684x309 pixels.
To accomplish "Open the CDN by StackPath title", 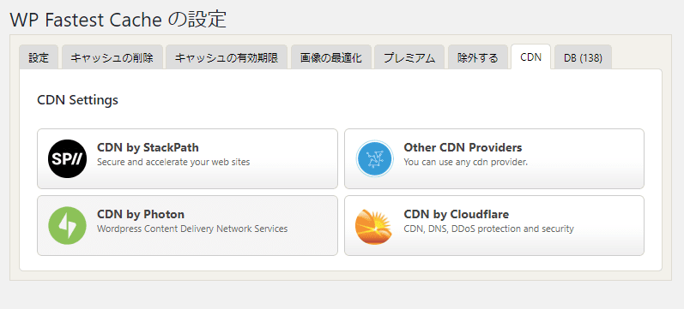I will [148, 147].
